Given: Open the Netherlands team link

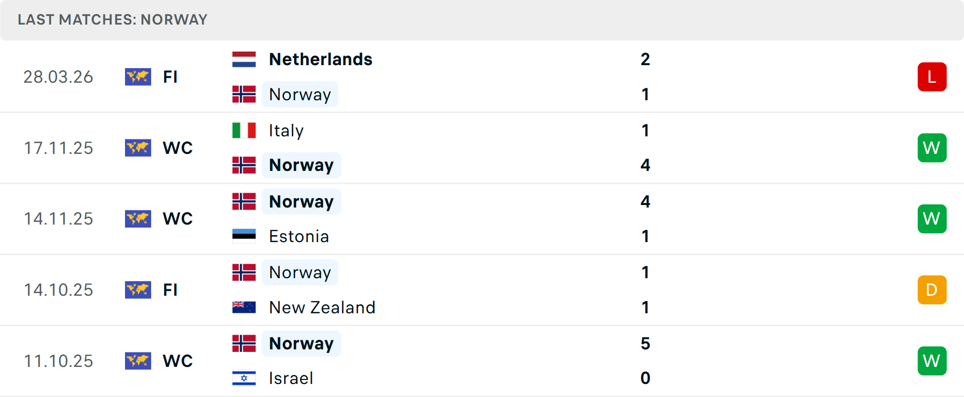Looking at the screenshot, I should [x=320, y=59].
